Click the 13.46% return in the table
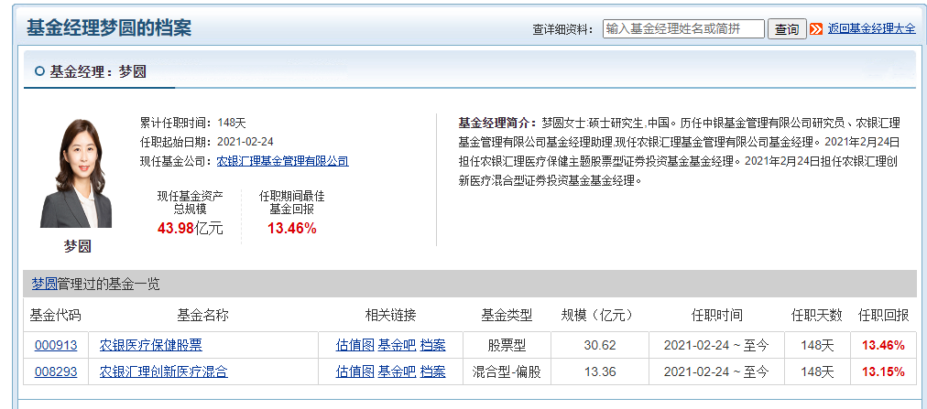Screen dimensions: 927x409 [x=883, y=345]
